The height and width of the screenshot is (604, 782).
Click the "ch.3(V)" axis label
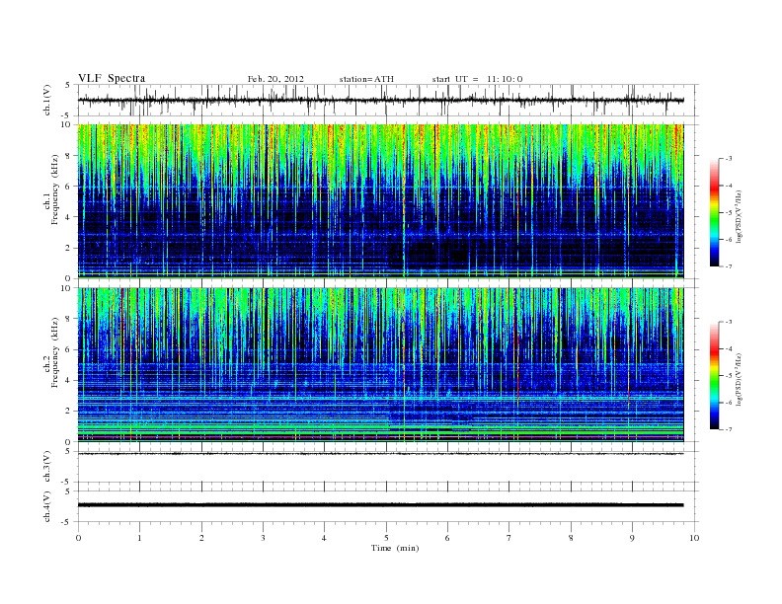[47, 467]
